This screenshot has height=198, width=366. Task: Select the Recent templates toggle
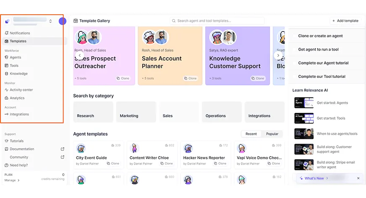251,134
